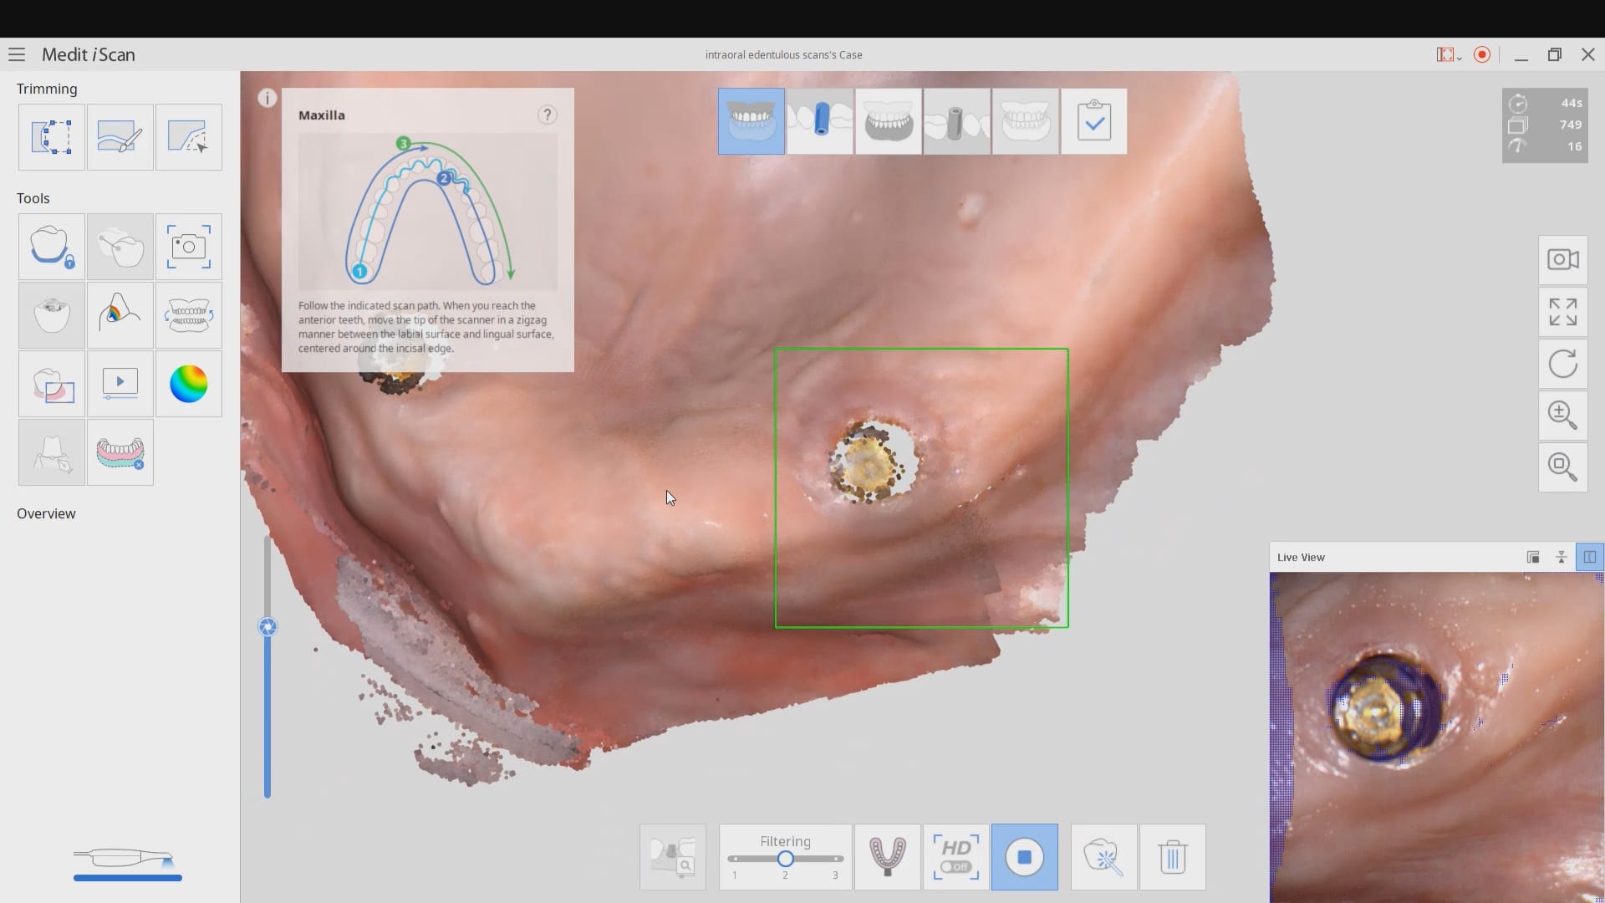Click the case title text
Screen dimensions: 1605x903
[x=784, y=55]
